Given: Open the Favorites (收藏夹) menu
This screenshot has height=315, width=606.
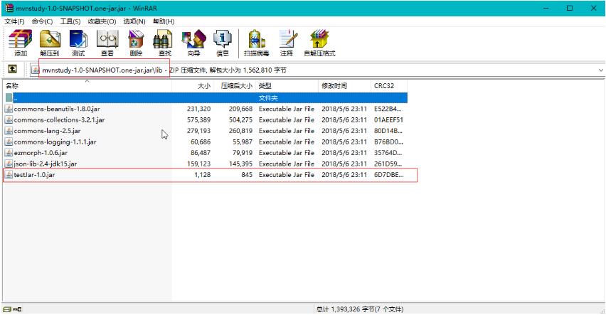Looking at the screenshot, I should (x=102, y=21).
